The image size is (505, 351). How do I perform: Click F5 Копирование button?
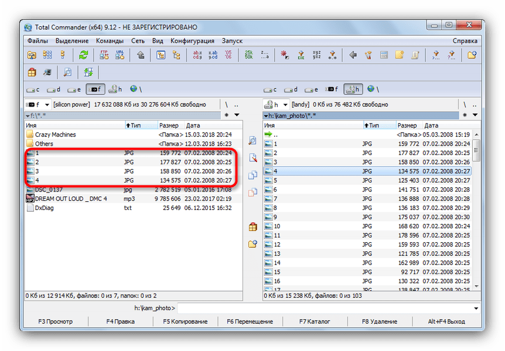185,321
